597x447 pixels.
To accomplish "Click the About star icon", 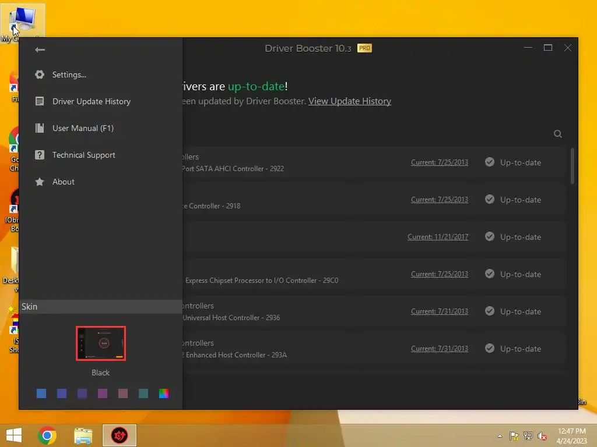I will tap(40, 182).
